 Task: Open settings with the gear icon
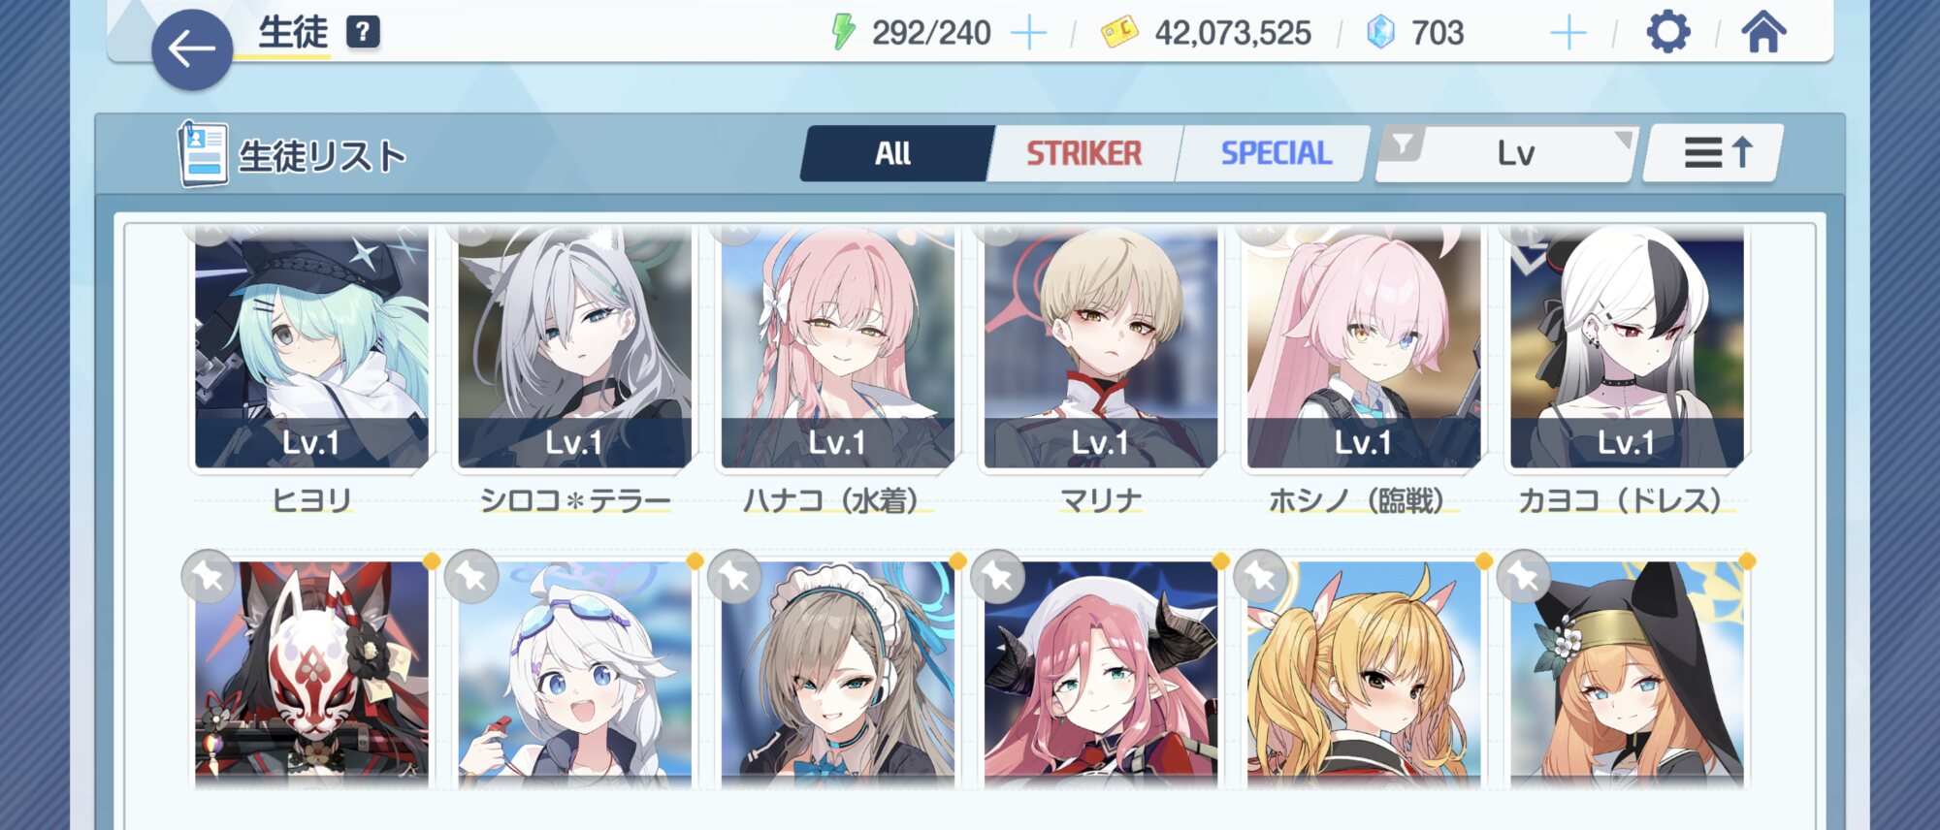[1668, 32]
